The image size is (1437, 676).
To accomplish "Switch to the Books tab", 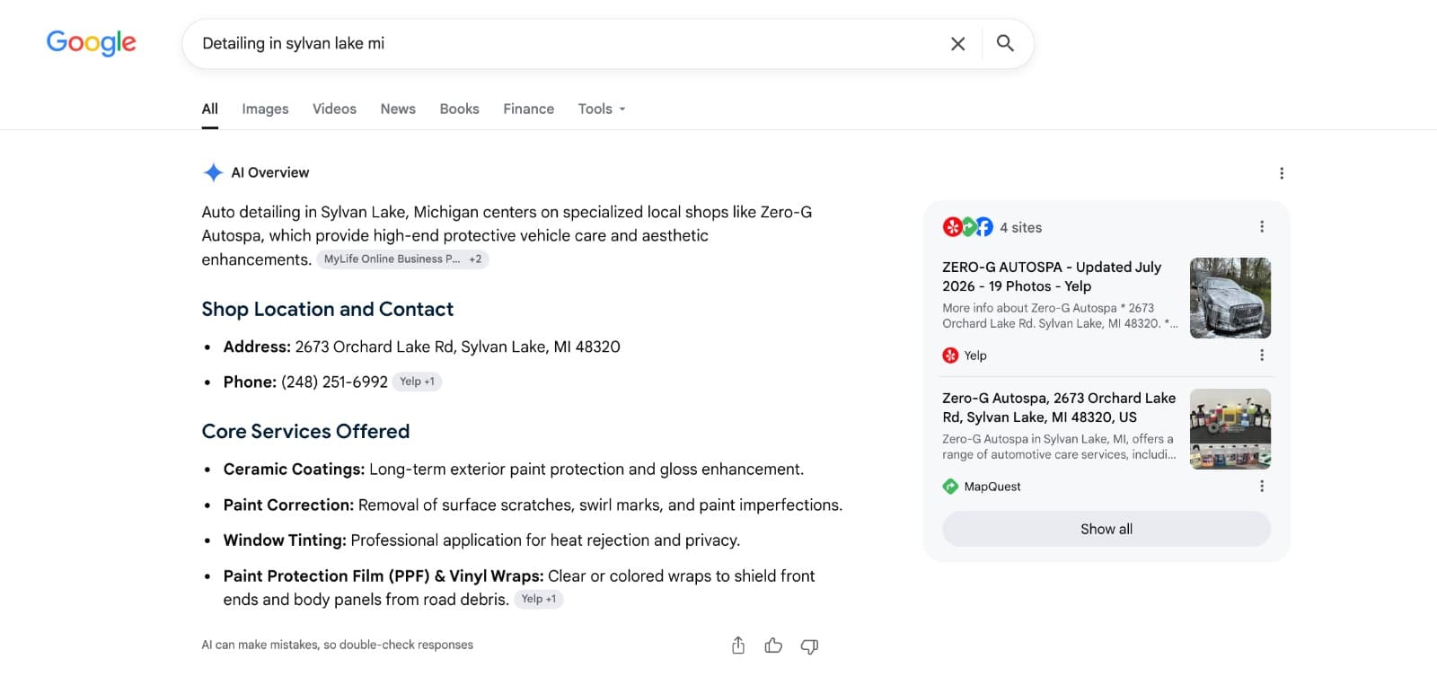I will (x=459, y=109).
